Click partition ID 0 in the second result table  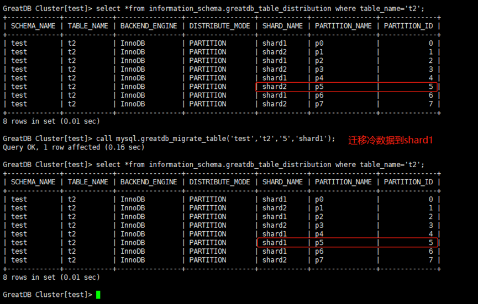(430, 199)
